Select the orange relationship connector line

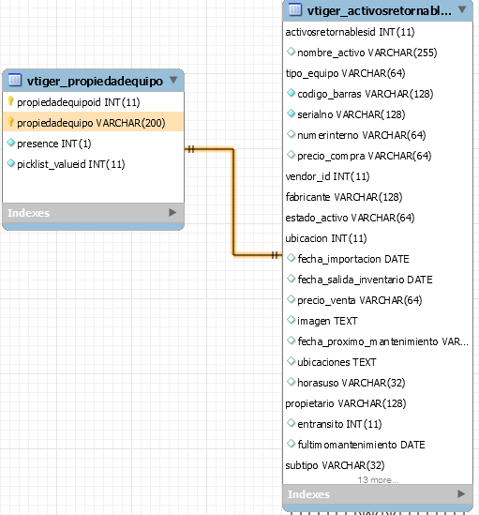(233, 202)
